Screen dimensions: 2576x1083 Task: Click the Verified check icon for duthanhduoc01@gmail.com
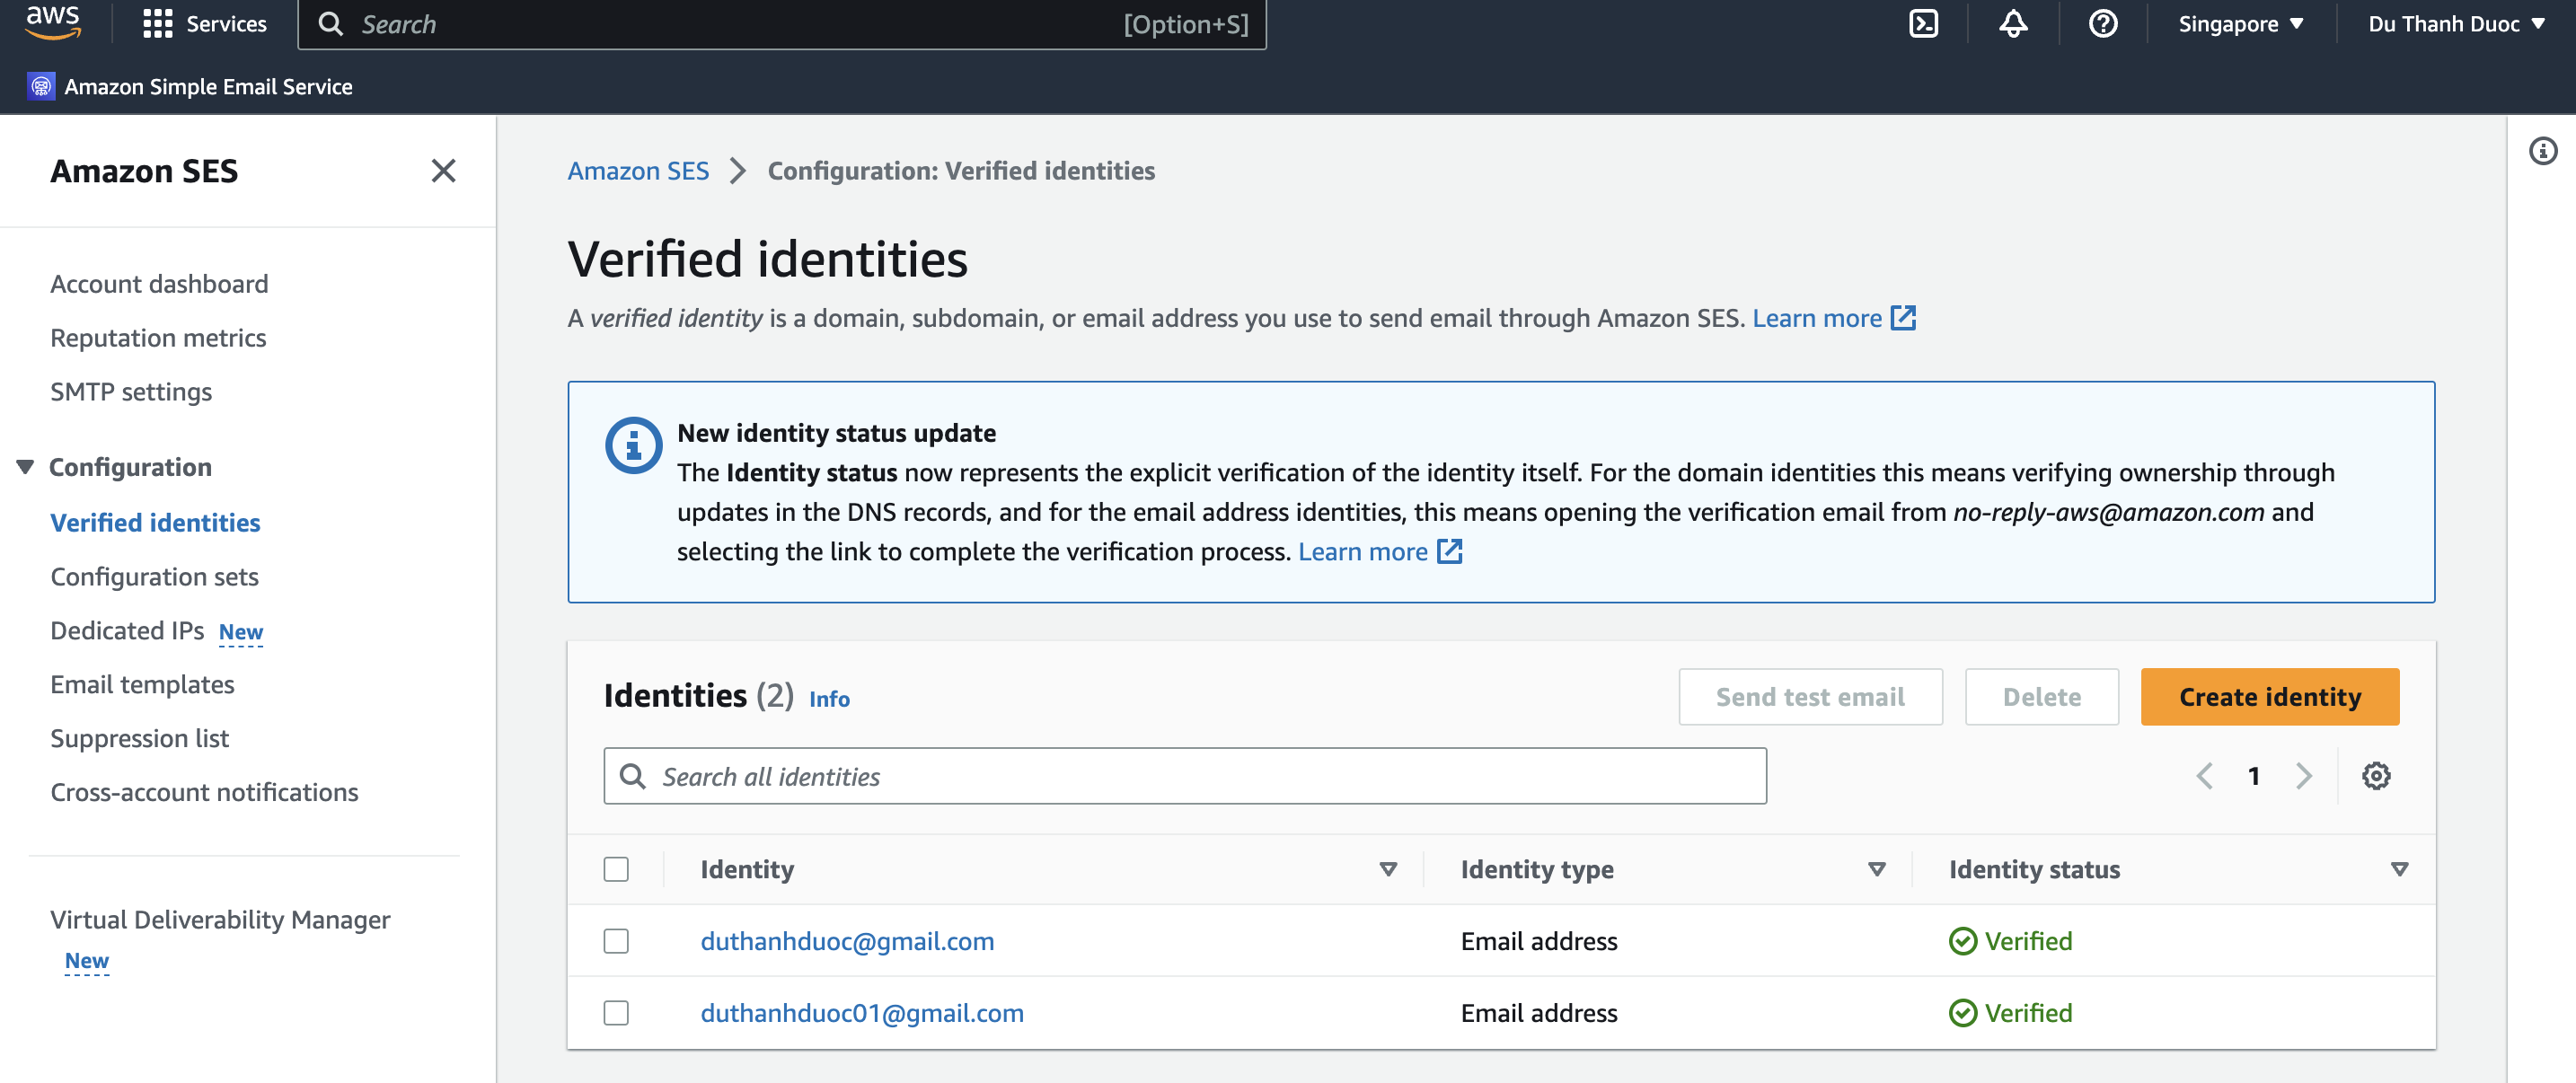(1963, 1013)
